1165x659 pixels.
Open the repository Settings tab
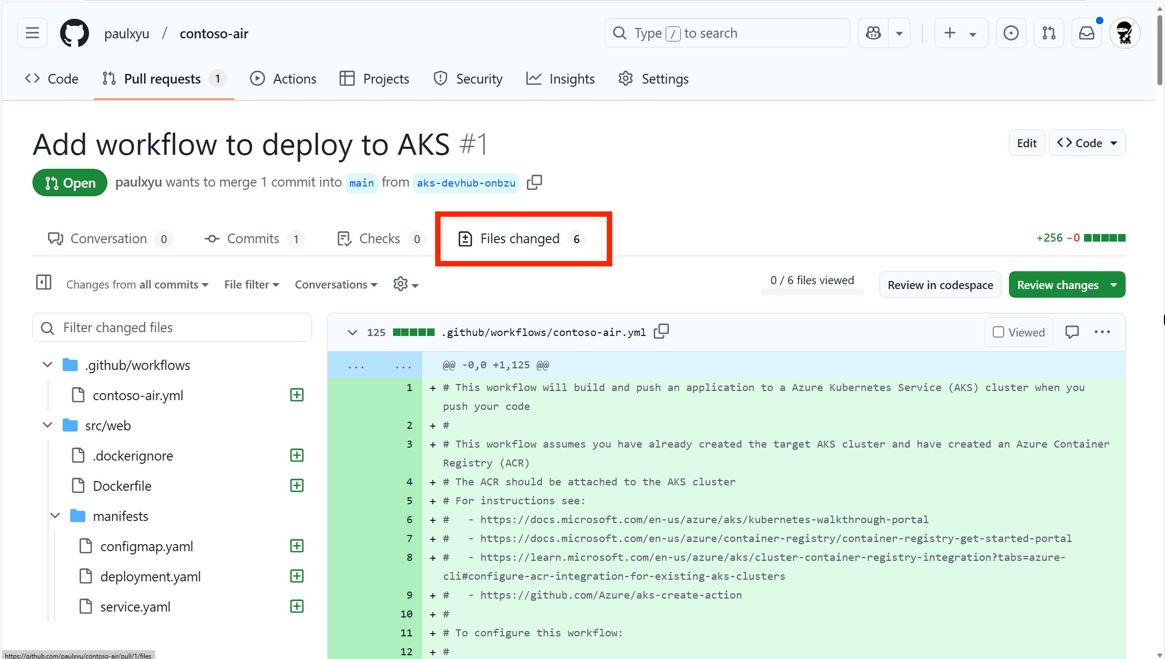654,79
